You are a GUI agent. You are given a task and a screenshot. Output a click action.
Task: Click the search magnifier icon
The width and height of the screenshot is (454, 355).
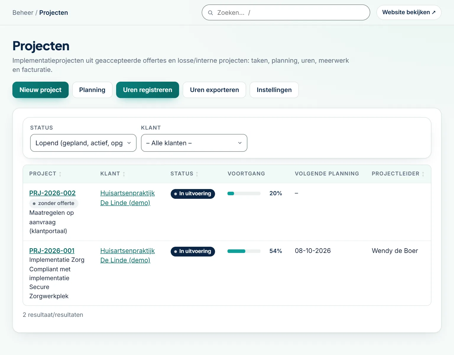click(x=210, y=13)
